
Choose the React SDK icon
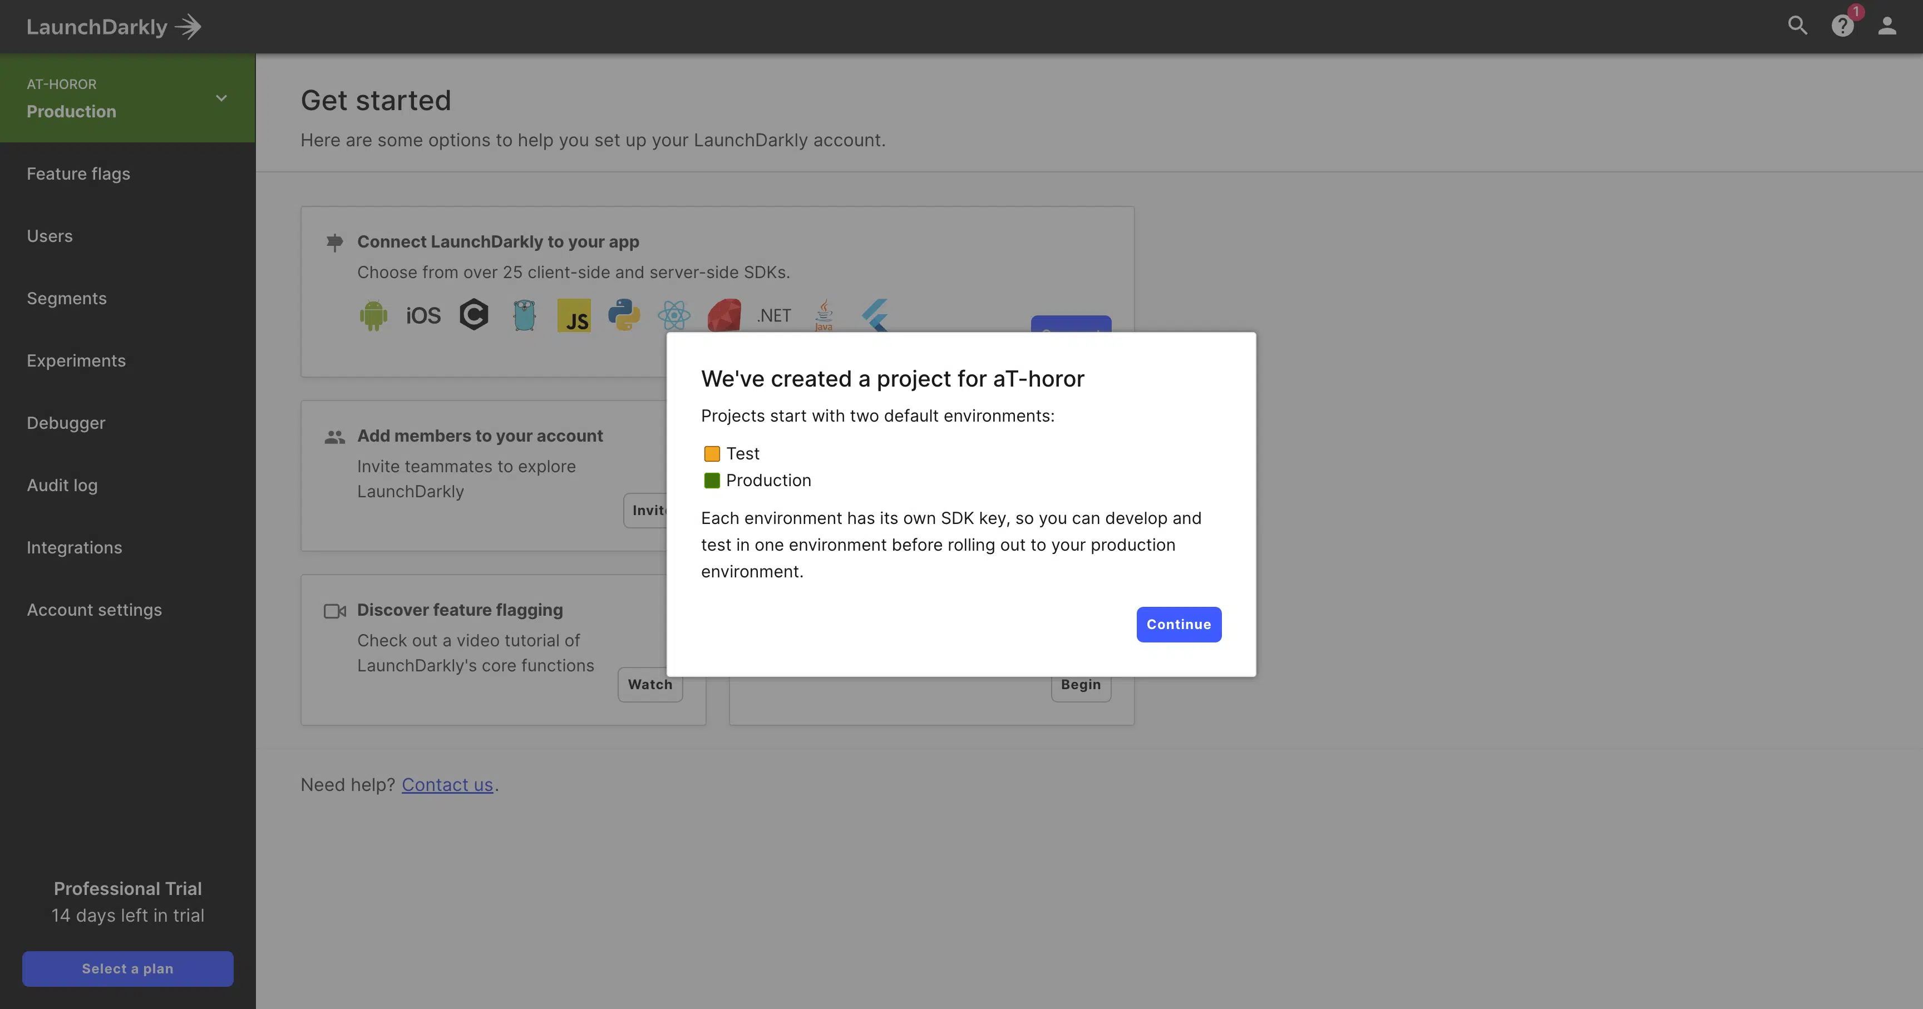(674, 315)
